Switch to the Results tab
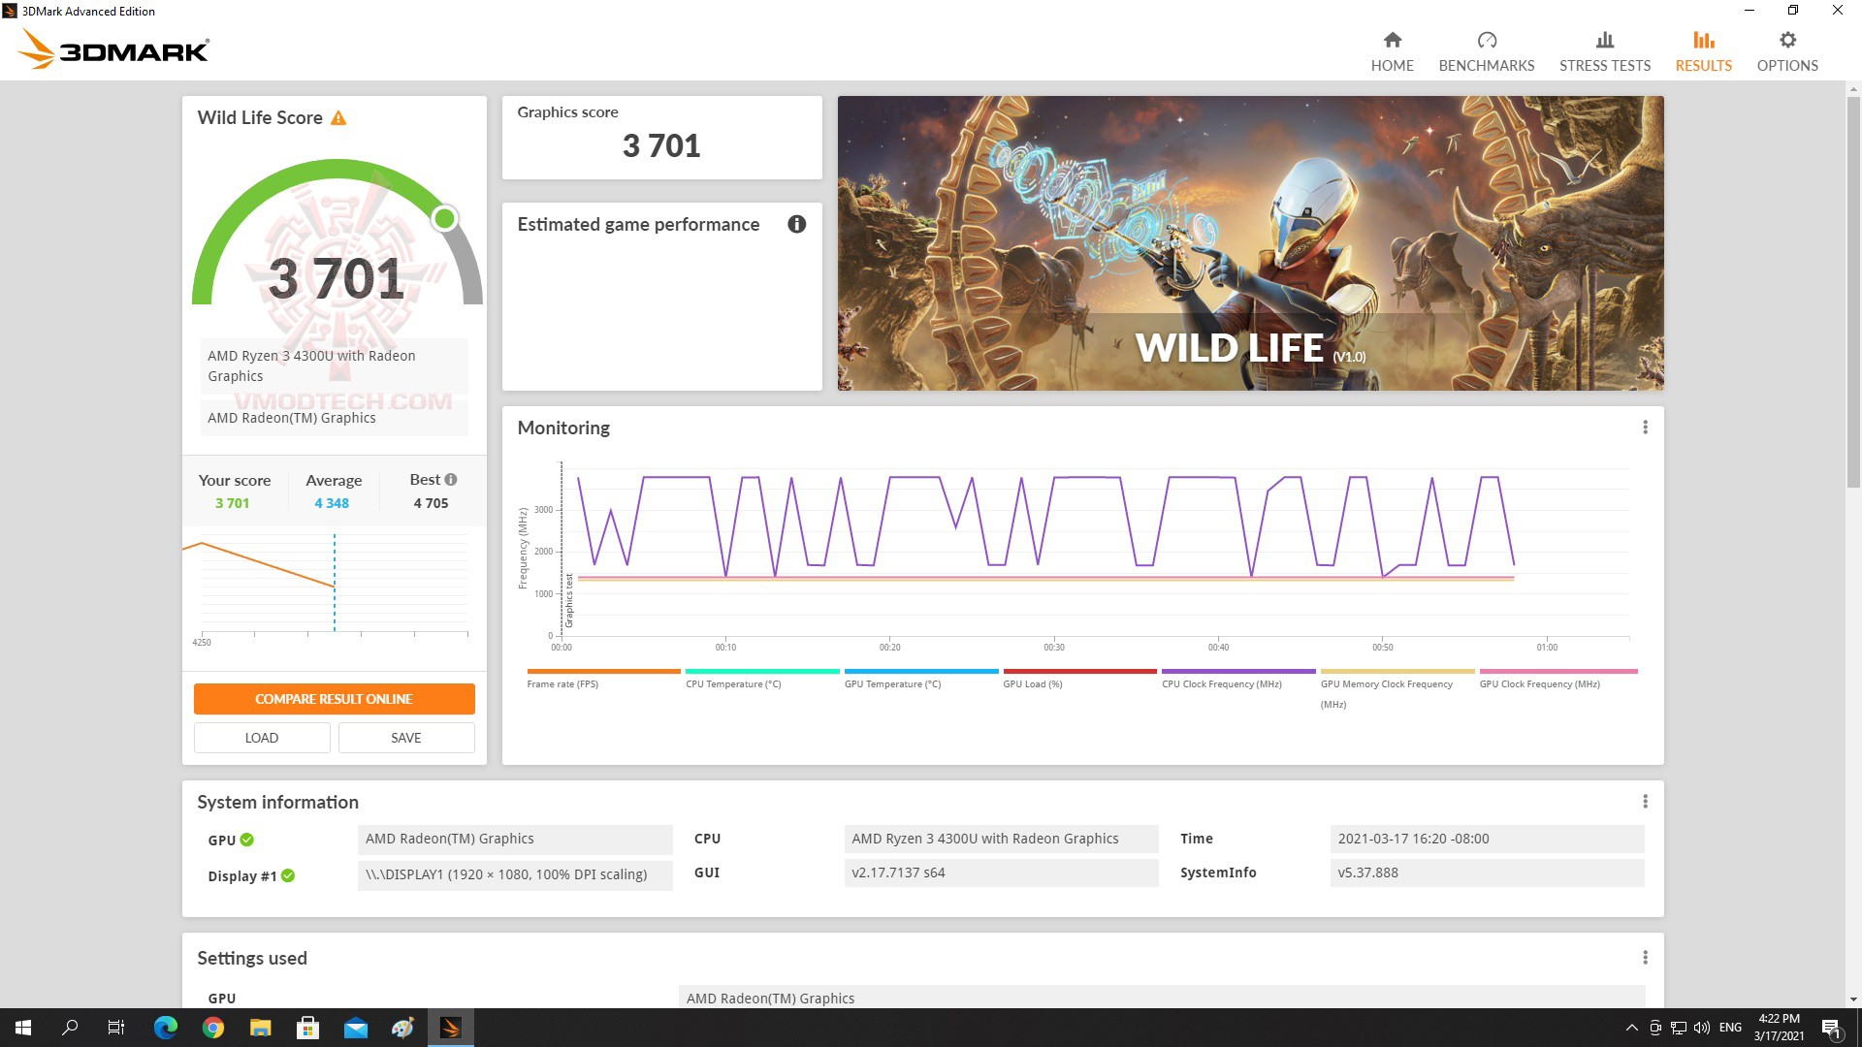Image resolution: width=1862 pixels, height=1047 pixels. click(x=1703, y=50)
